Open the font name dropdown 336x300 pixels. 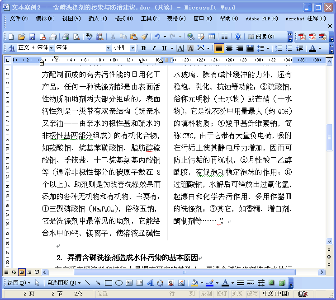(x=108, y=48)
